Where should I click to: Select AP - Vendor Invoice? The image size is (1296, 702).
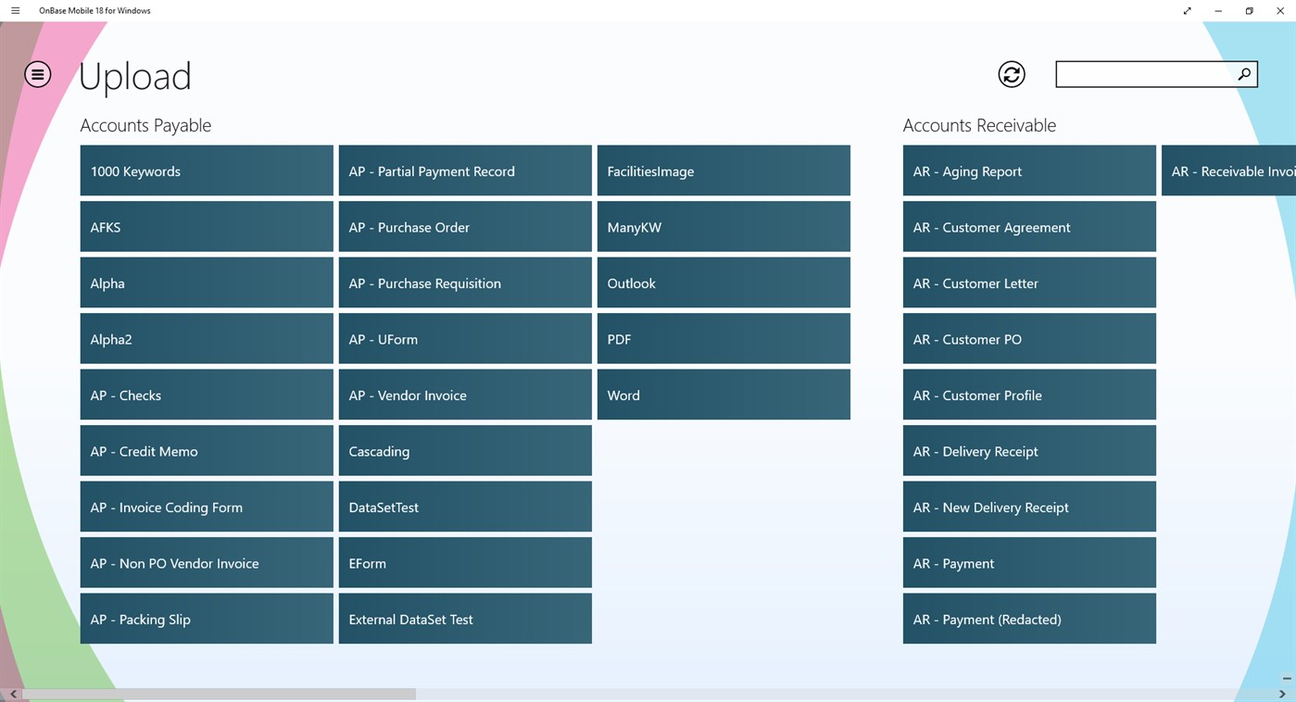click(464, 395)
